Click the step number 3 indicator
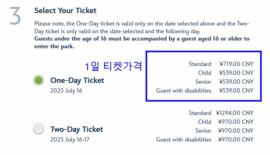Screen dimensions: 270x155 click(15, 16)
